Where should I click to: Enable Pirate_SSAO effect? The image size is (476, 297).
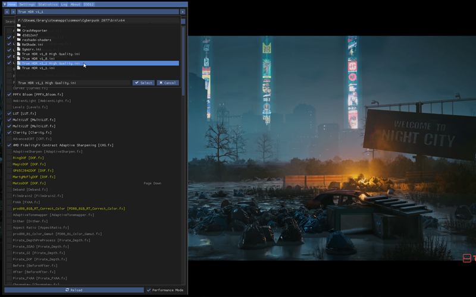pyautogui.click(x=9, y=247)
